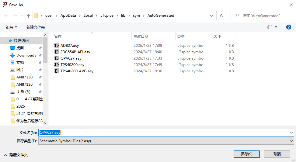Click LTspice symbol type for TPS40200_AVG.asy
Viewport: 296px width, 162px height.
coord(191,71)
